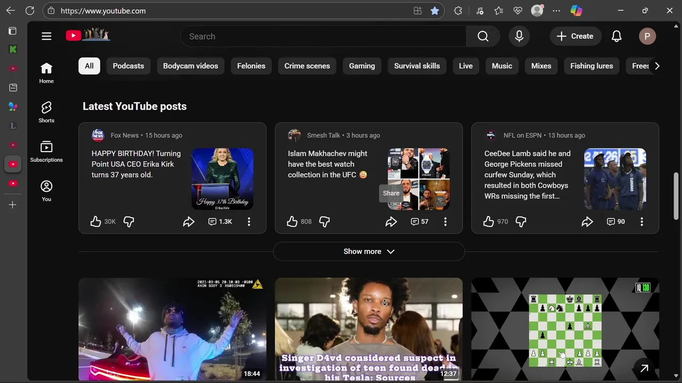Open the Fox News channel link

point(124,135)
